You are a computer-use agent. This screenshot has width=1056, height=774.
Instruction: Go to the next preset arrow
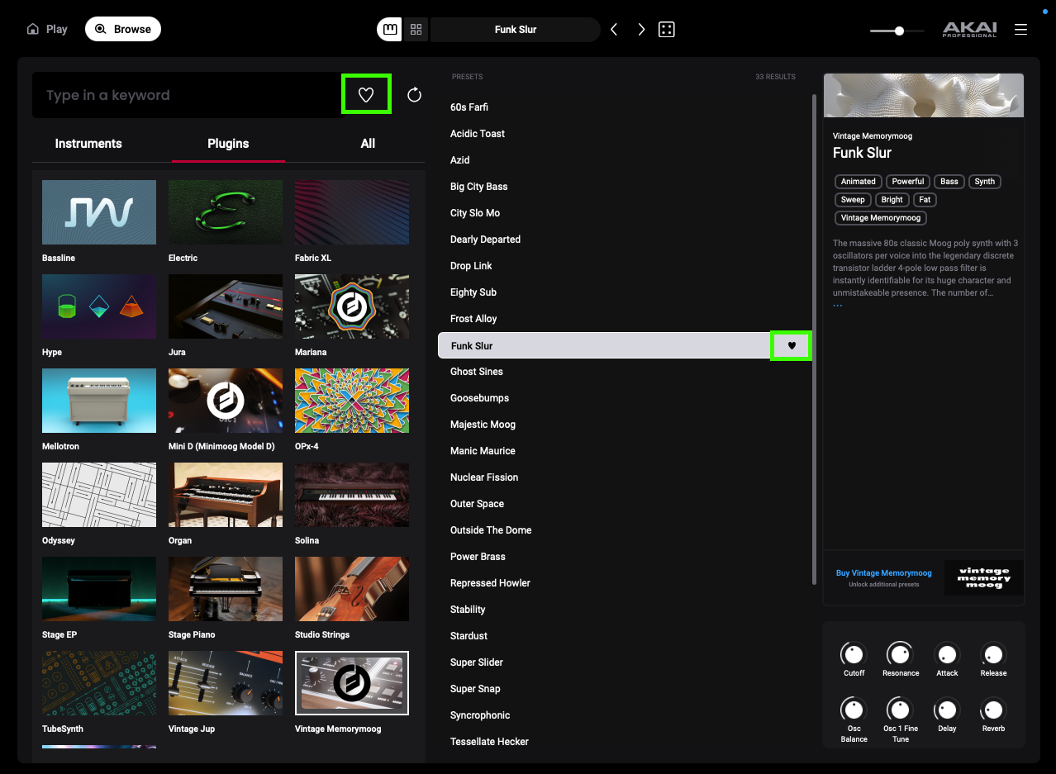coord(641,30)
